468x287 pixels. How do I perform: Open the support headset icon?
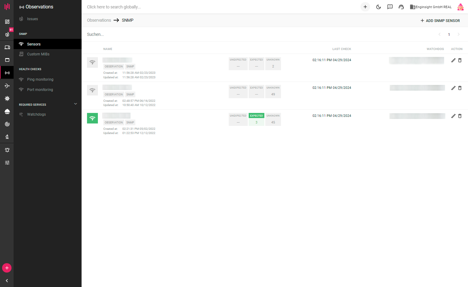click(401, 7)
